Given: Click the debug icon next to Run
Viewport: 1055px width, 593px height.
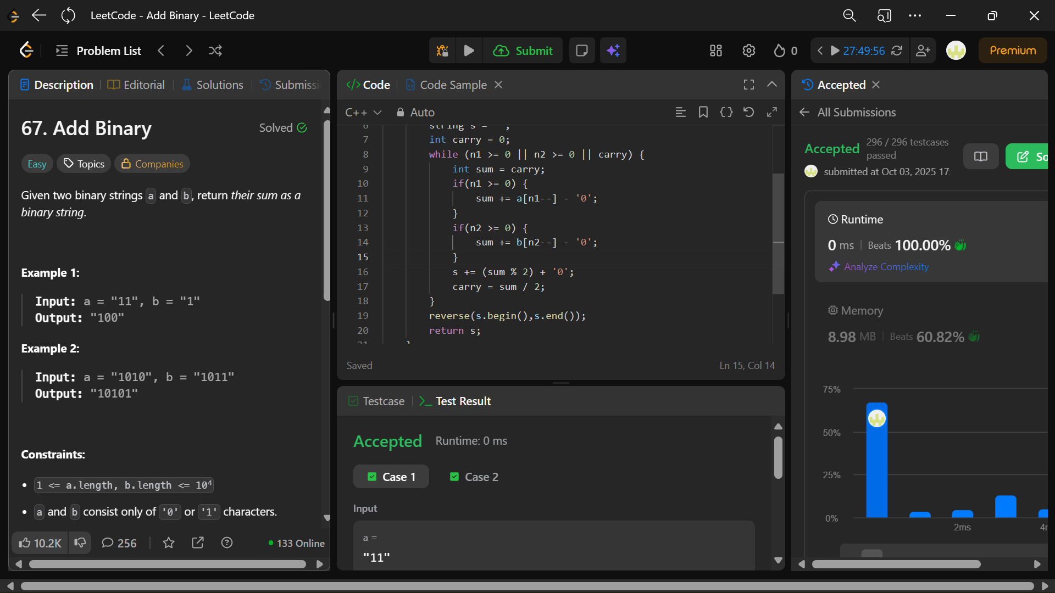Looking at the screenshot, I should [442, 51].
